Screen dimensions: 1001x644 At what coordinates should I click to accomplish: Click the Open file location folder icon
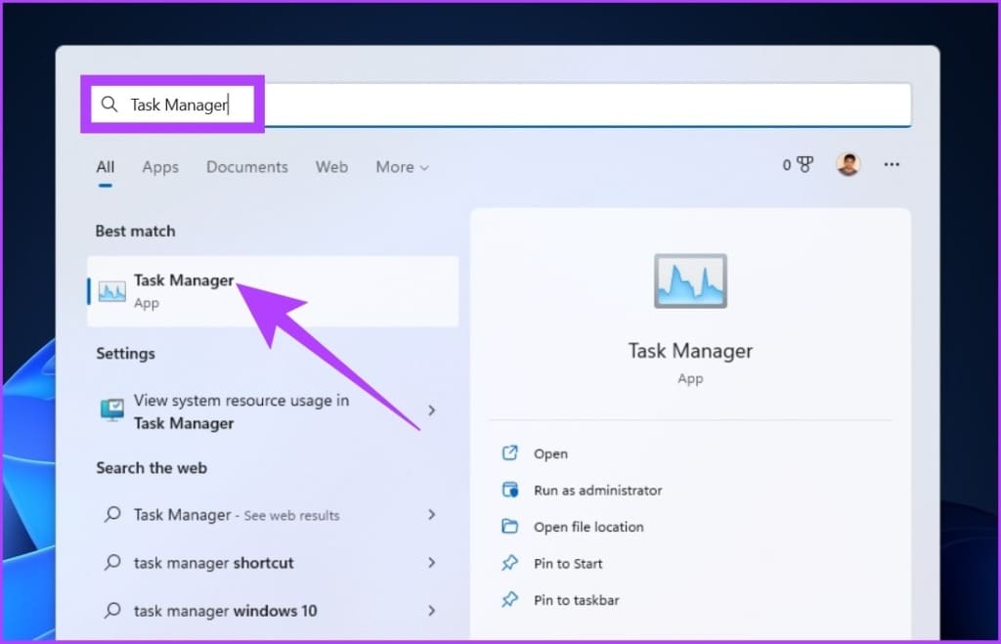pyautogui.click(x=509, y=526)
